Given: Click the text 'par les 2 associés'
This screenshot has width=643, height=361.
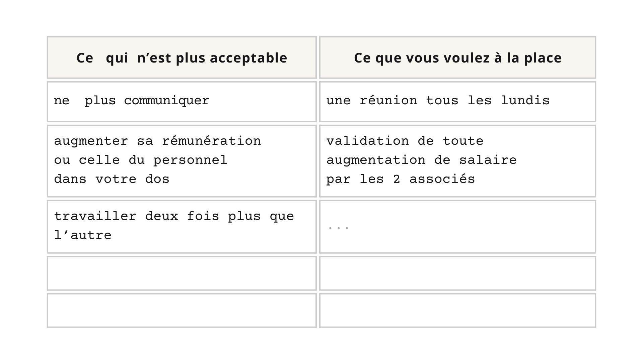Looking at the screenshot, I should click(x=401, y=179).
